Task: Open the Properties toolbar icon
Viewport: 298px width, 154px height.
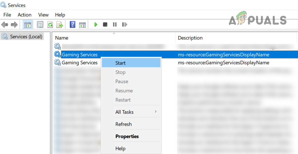Action: (40, 25)
